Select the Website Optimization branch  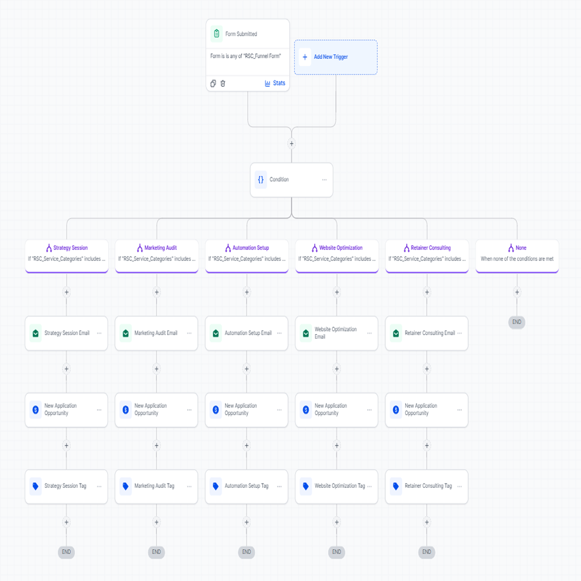pyautogui.click(x=337, y=256)
